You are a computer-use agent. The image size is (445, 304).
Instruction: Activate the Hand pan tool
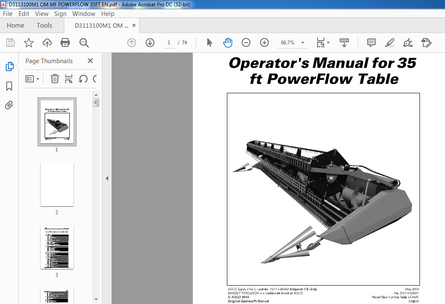tap(228, 43)
